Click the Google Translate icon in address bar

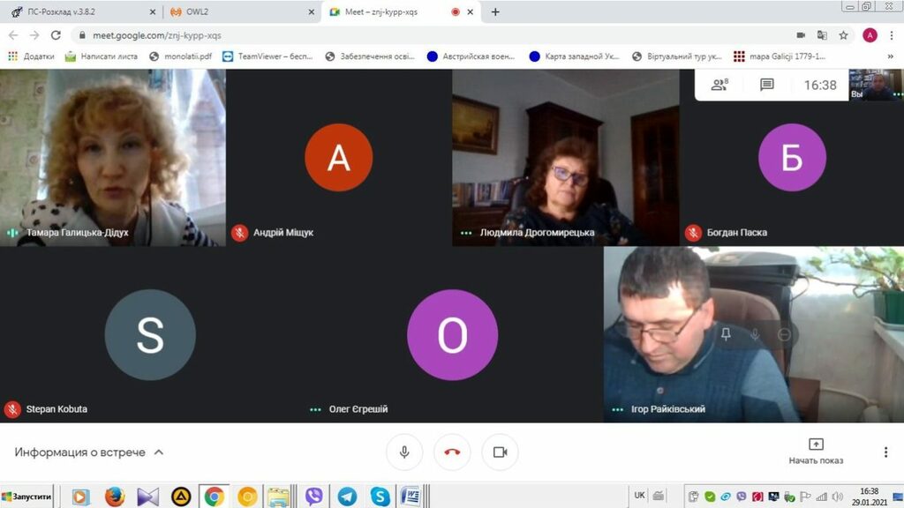tap(822, 35)
